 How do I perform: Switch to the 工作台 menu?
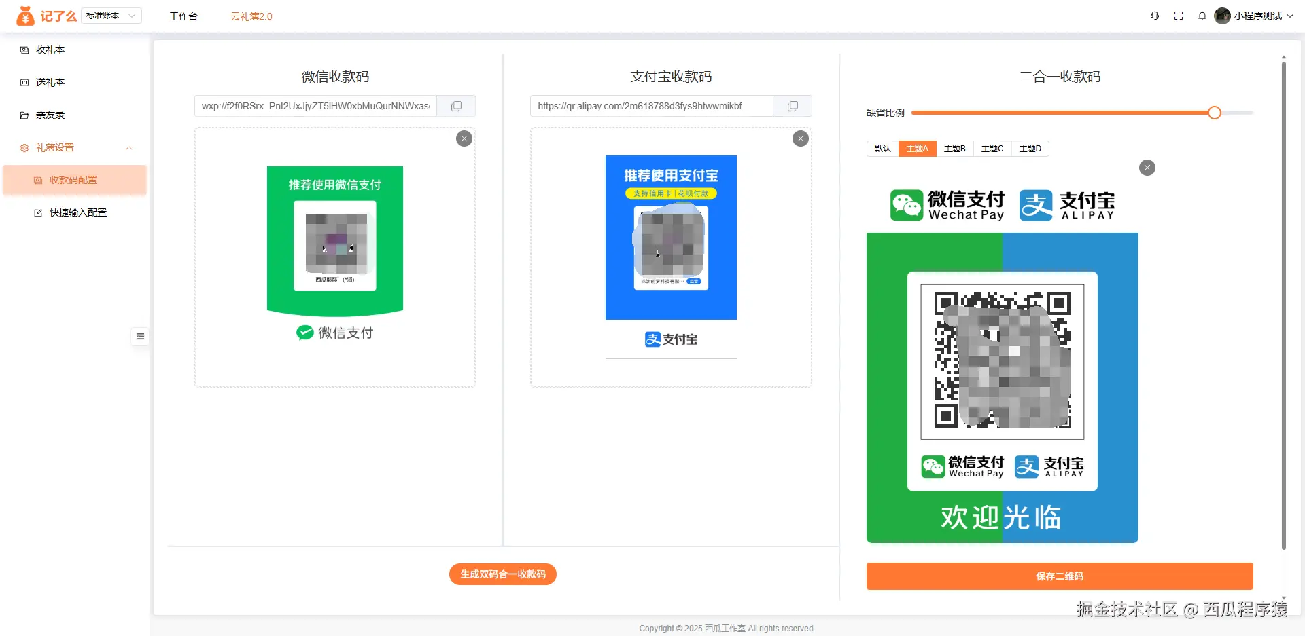click(184, 16)
